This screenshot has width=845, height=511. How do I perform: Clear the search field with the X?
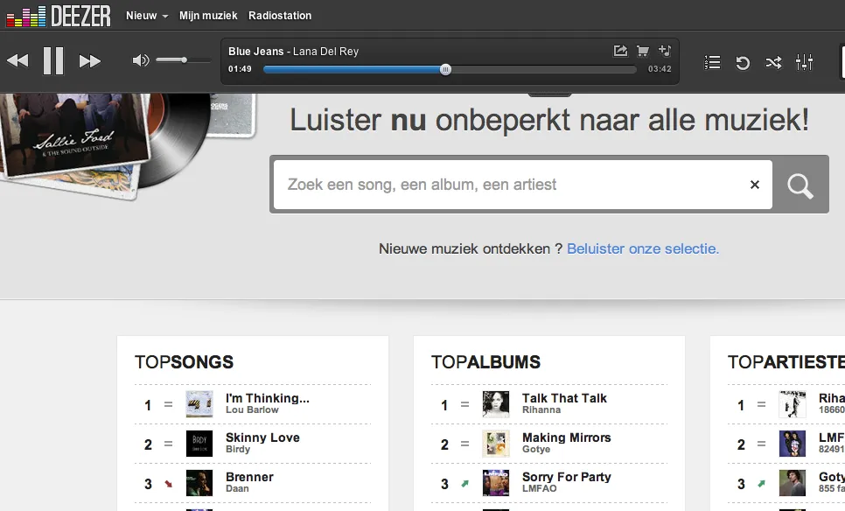point(755,185)
